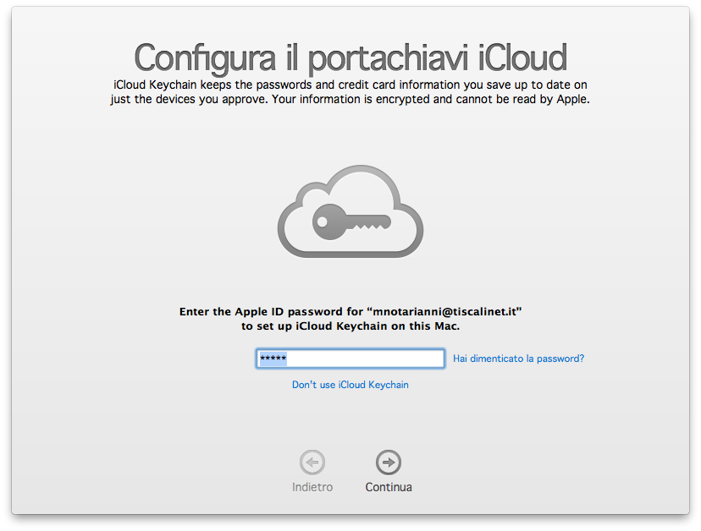Click the "Indietro" label
The width and height of the screenshot is (701, 531).
(x=312, y=487)
